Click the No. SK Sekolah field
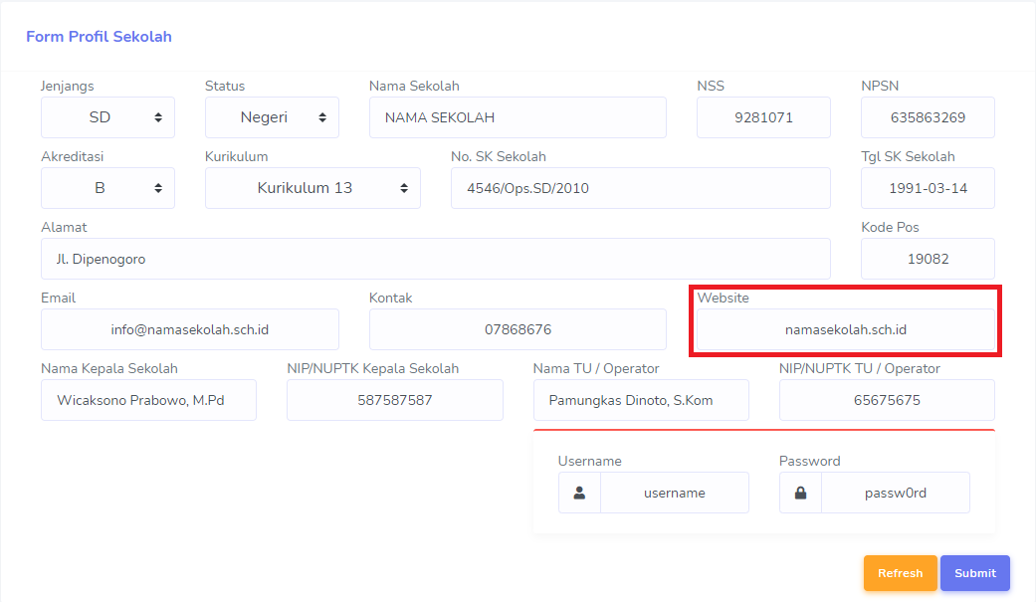 click(x=640, y=188)
